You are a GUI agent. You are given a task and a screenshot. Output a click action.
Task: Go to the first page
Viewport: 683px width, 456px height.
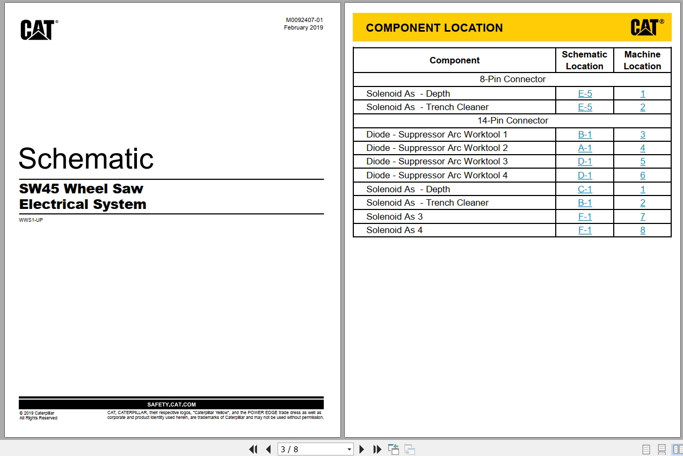(253, 449)
